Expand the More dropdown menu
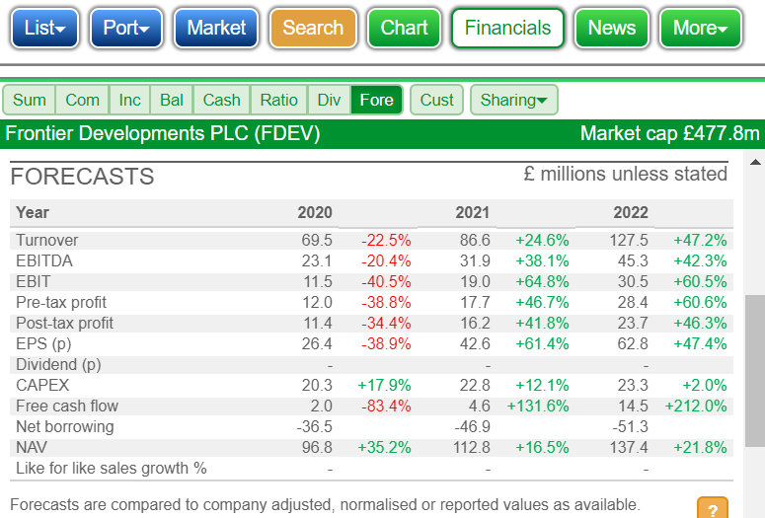This screenshot has width=765, height=518. tap(700, 29)
